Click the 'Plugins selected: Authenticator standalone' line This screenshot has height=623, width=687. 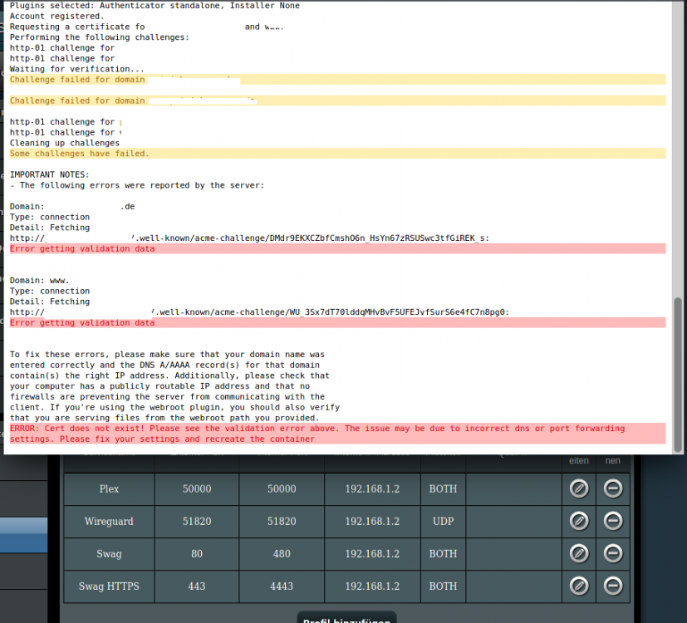pos(155,6)
